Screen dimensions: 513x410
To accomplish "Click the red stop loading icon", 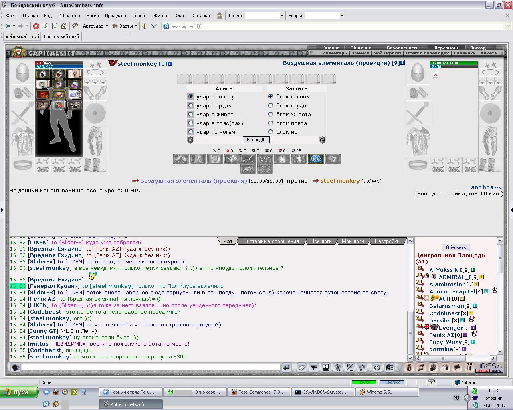I will click(x=36, y=26).
